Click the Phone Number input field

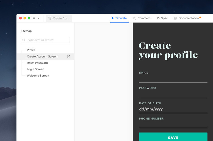(173, 124)
